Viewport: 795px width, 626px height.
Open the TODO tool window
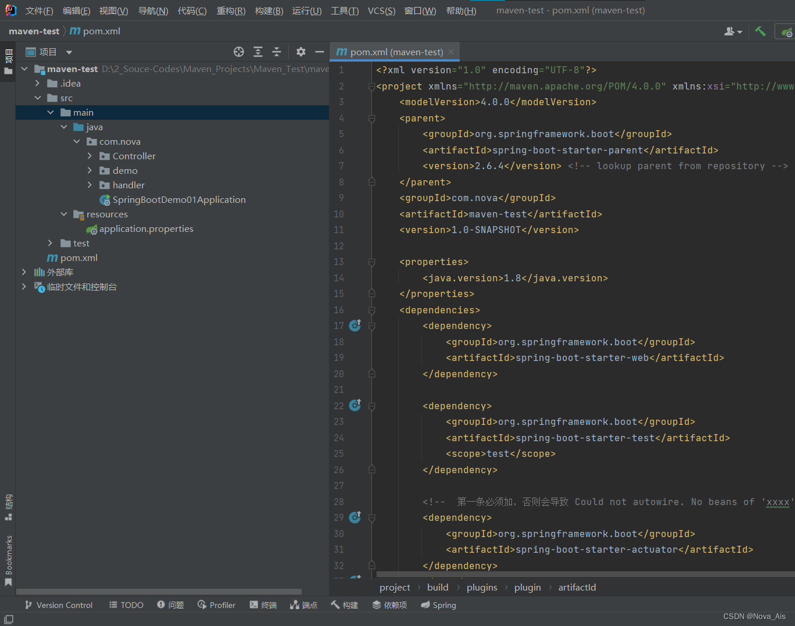point(126,605)
